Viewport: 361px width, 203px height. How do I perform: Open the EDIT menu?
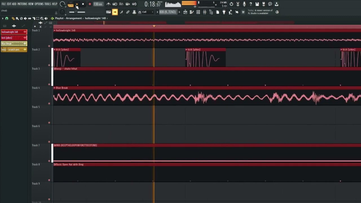click(x=9, y=4)
